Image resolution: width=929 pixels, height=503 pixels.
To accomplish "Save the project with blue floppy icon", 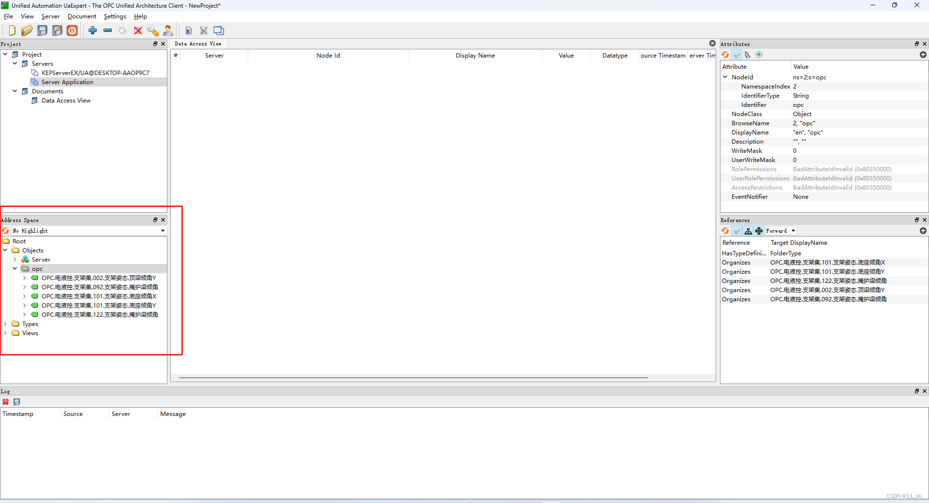I will pos(42,30).
